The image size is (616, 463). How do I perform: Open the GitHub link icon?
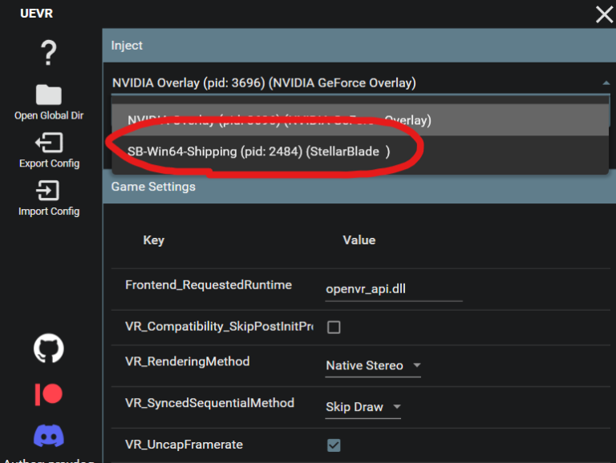[x=49, y=348]
